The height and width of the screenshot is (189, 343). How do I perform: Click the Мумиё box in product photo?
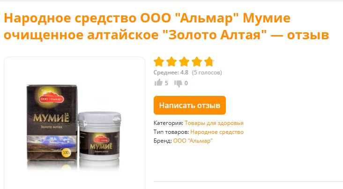(52, 123)
